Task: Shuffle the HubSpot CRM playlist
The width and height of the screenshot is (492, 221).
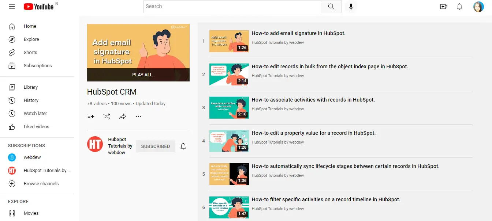Action: tap(107, 116)
